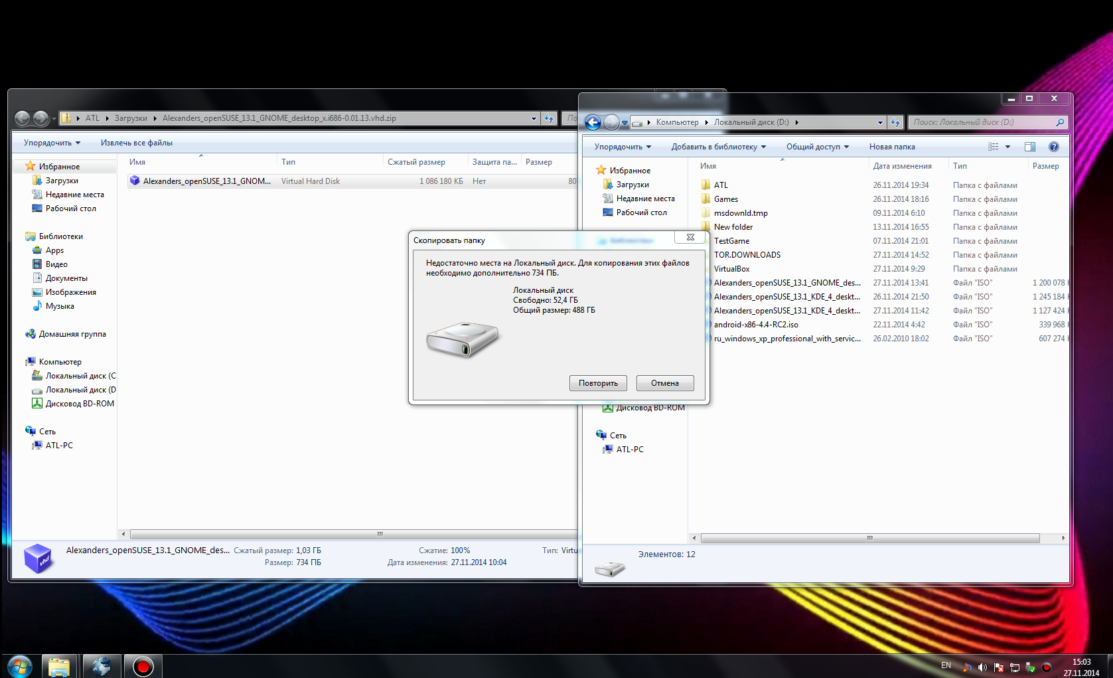Image resolution: width=1113 pixels, height=678 pixels.
Task: Click the volume speaker tray icon
Action: [x=982, y=667]
